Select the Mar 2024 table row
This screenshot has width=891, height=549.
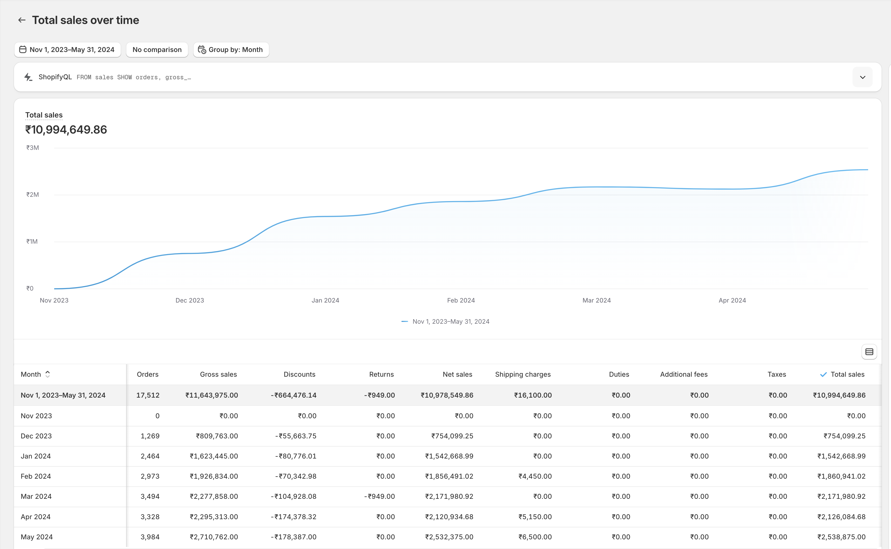pos(36,496)
